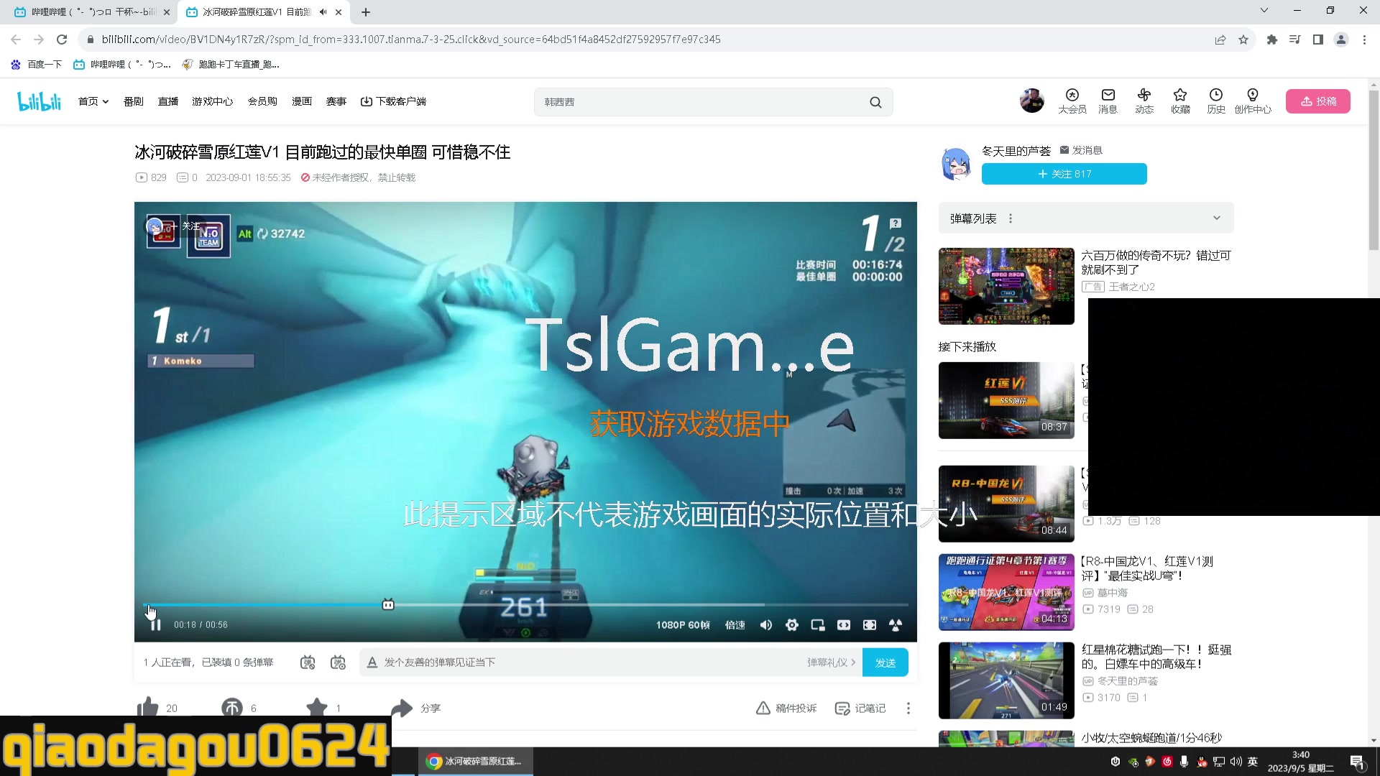1380x776 pixels.
Task: Mute the video player volume
Action: [x=766, y=625]
